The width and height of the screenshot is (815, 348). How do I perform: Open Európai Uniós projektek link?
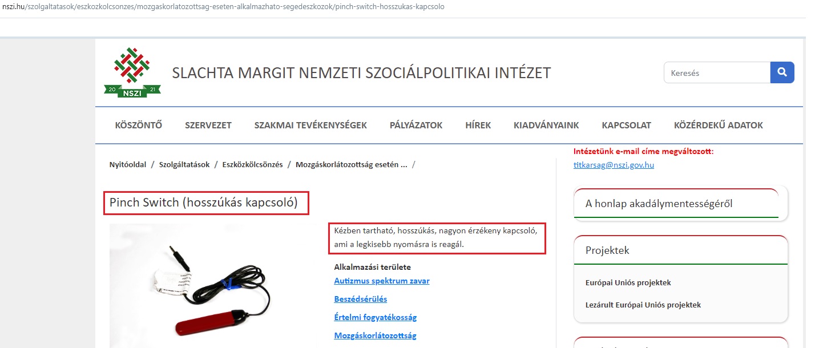[628, 282]
